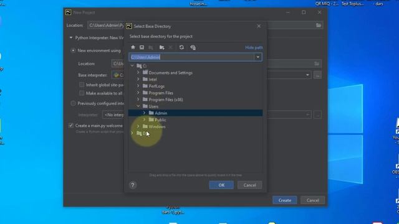Screen dimensions: 399x224
Task: Select New environment using radio button
Action: coord(73,50)
